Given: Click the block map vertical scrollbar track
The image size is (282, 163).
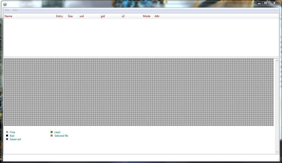Looking at the screenshot, I should click(277, 105).
